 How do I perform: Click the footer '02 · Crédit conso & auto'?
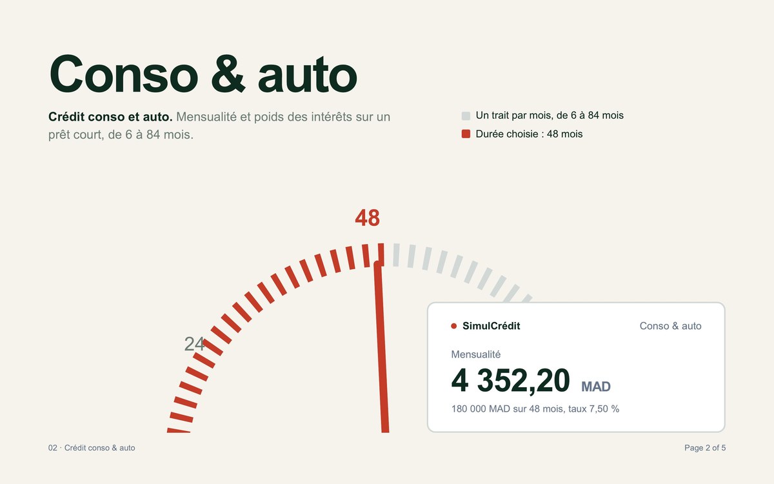click(x=92, y=447)
